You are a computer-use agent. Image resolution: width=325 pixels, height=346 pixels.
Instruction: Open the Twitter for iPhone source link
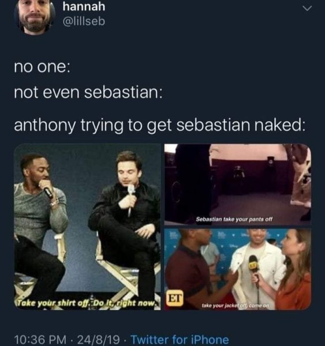(180, 340)
